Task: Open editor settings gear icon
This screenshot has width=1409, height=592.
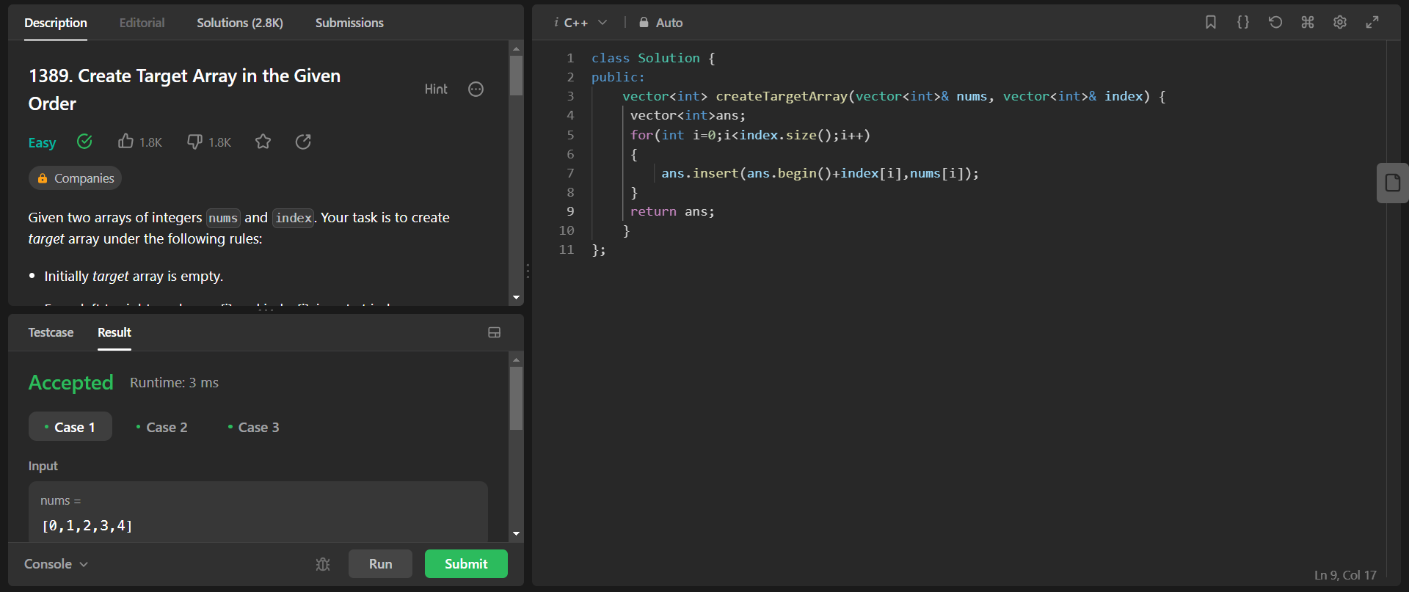Action: [x=1340, y=22]
